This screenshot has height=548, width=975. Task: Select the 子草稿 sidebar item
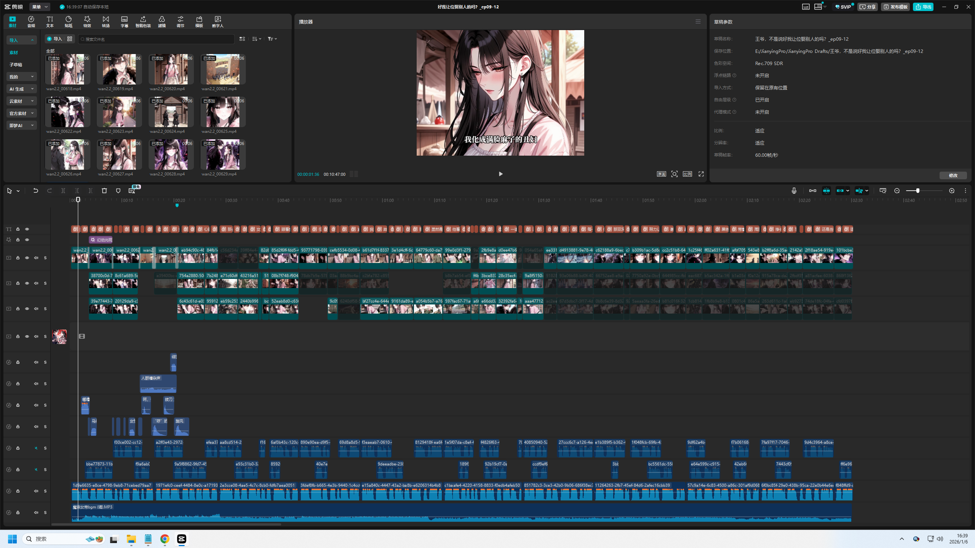click(x=16, y=65)
